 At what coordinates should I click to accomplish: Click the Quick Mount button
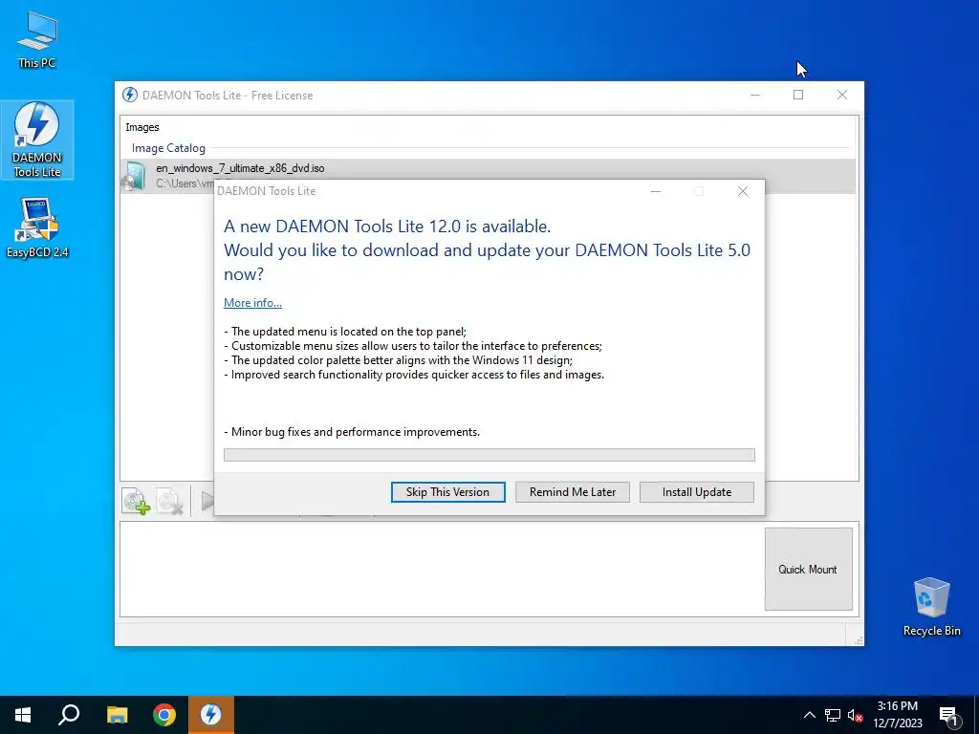[x=808, y=570]
